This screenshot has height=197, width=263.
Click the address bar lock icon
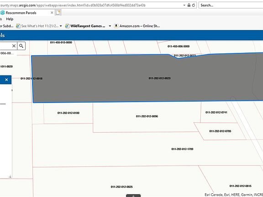click(x=189, y=5)
